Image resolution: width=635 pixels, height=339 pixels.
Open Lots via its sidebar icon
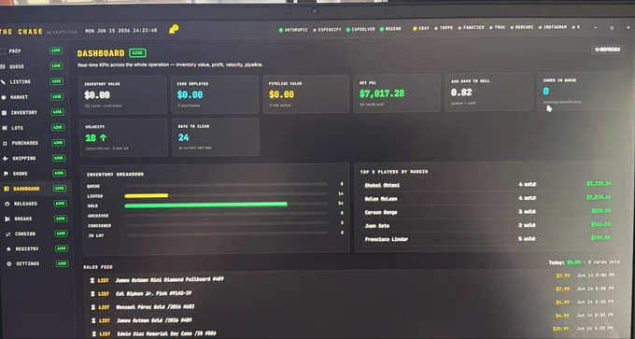tap(5, 128)
